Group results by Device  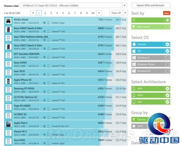[141, 120]
